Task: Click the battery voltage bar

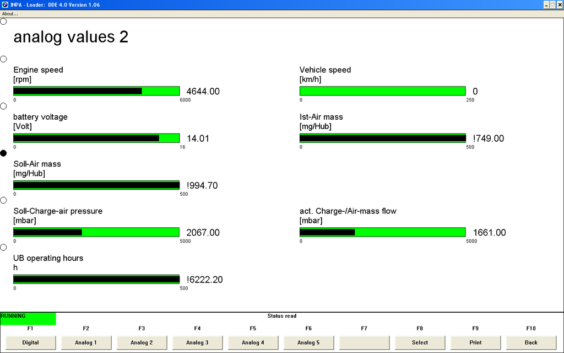Action: (x=96, y=138)
